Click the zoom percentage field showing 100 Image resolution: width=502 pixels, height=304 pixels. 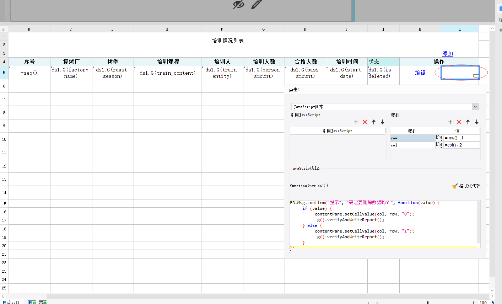(483, 303)
